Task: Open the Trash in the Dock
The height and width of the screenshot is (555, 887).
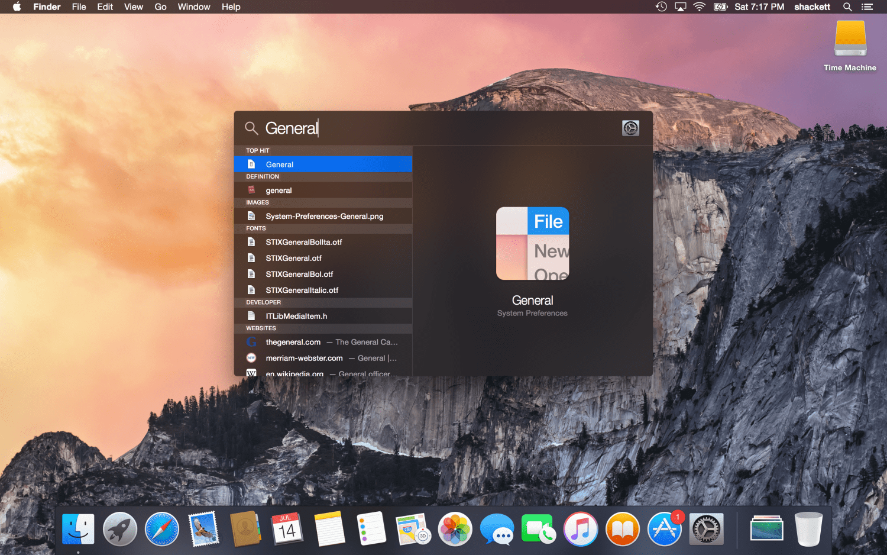Action: (808, 529)
